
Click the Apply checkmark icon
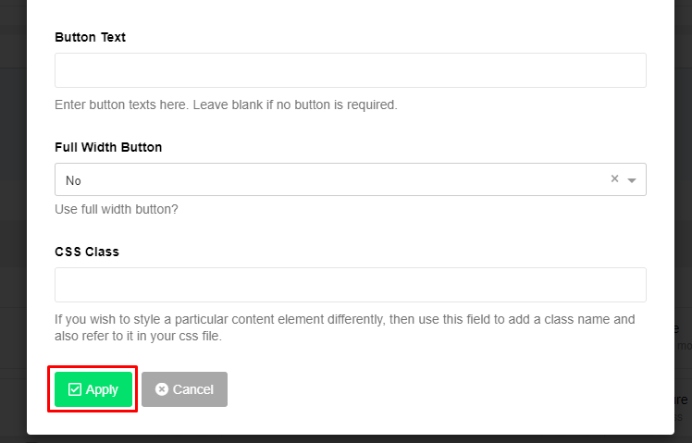75,389
